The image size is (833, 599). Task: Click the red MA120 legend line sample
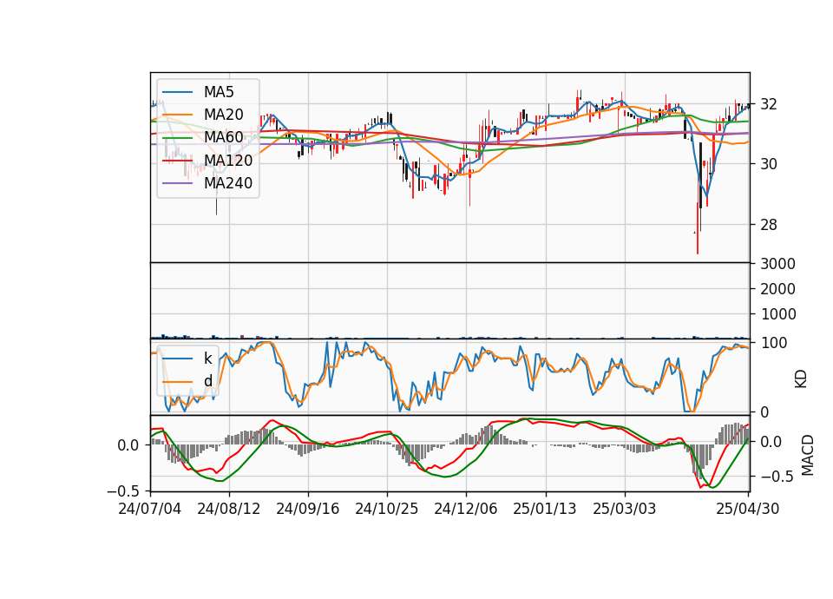click(177, 161)
